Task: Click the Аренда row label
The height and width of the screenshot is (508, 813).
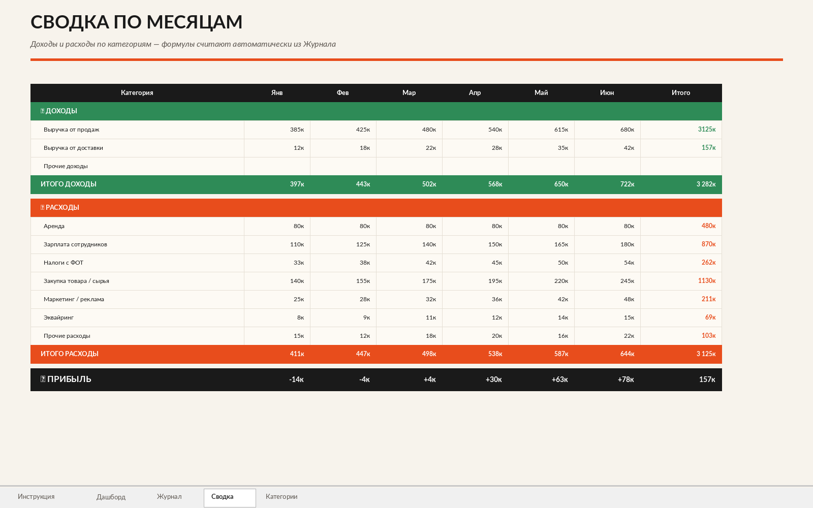Action: (54, 226)
